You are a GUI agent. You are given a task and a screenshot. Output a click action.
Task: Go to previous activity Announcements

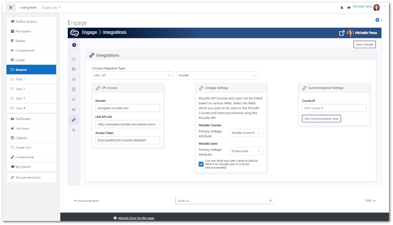[x=86, y=201]
